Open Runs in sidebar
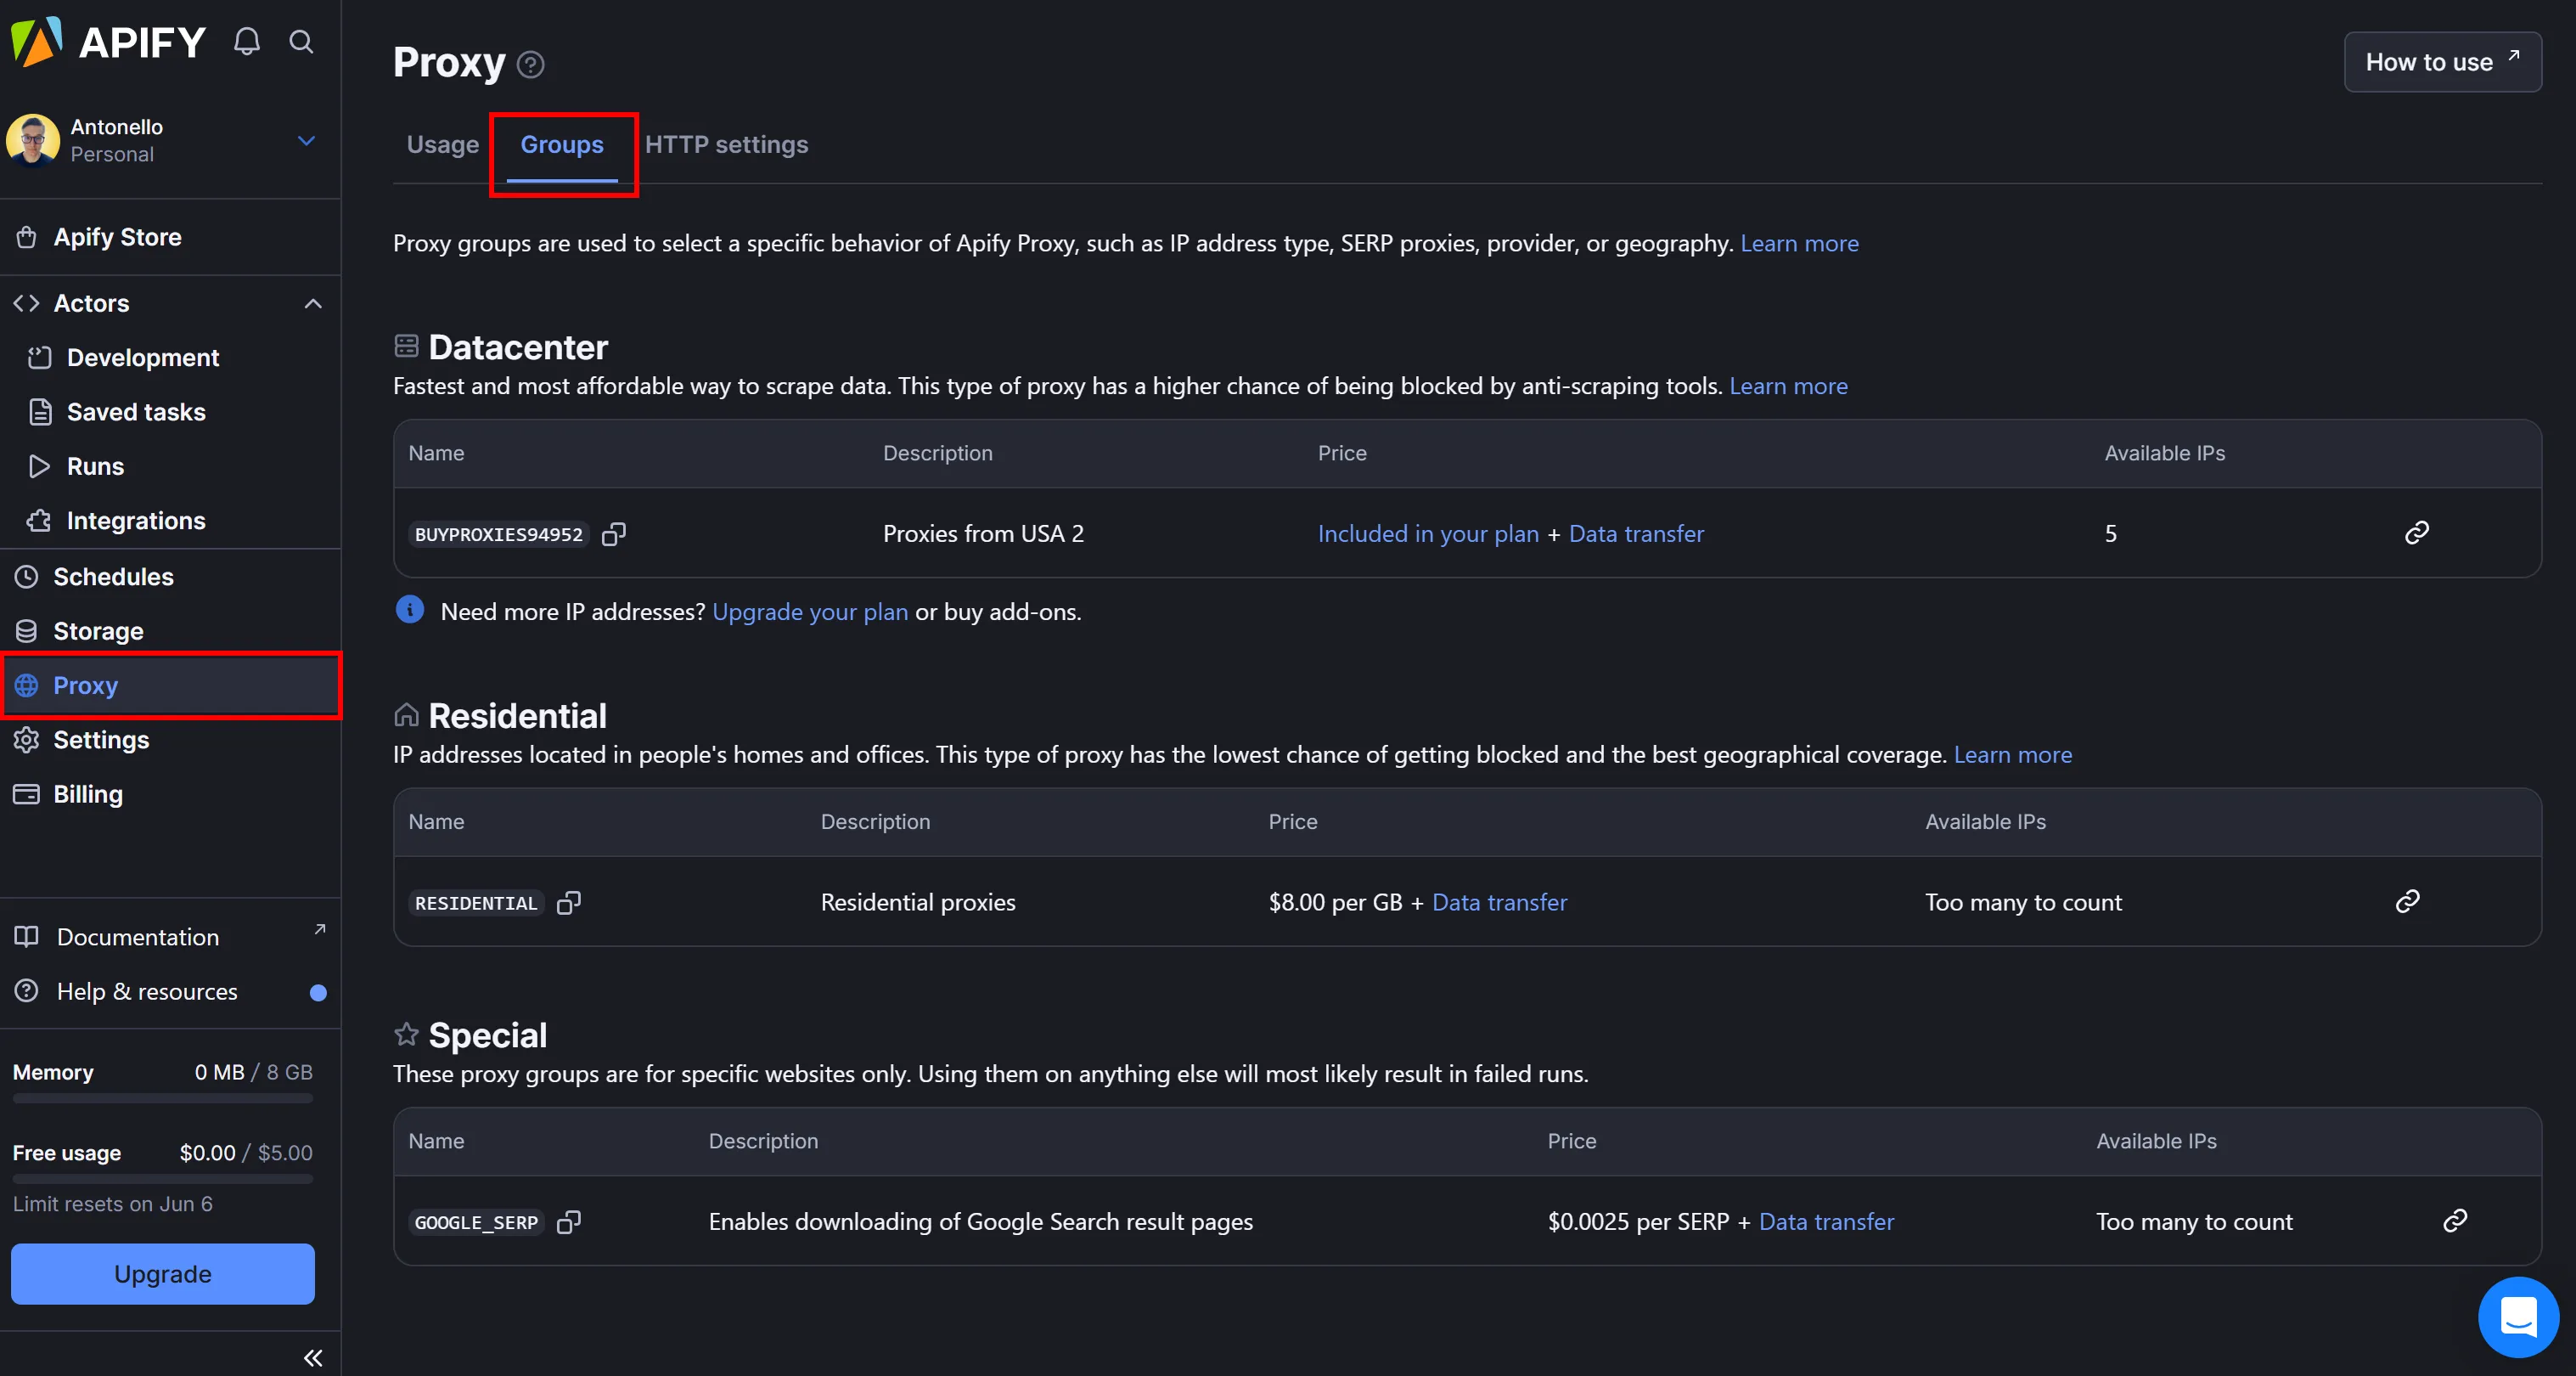Image resolution: width=2576 pixels, height=1376 pixels. 170,466
